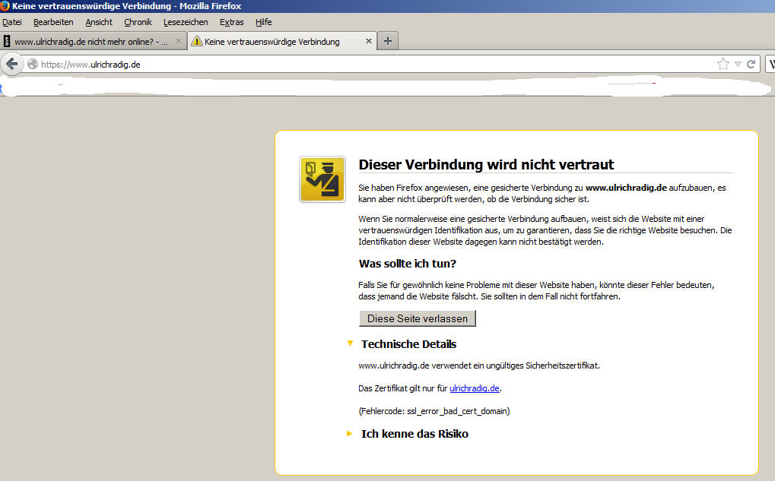This screenshot has width=775, height=481.
Task: Close the 'ulrichradig.de nicht mehr online' tab
Action: (179, 42)
